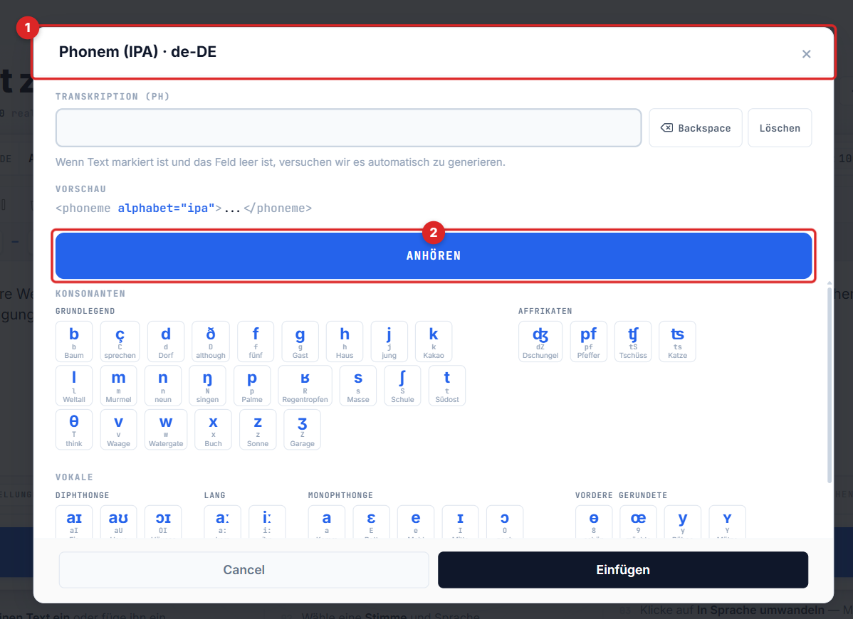Click the Einfügen button
This screenshot has width=853, height=619.
point(622,570)
